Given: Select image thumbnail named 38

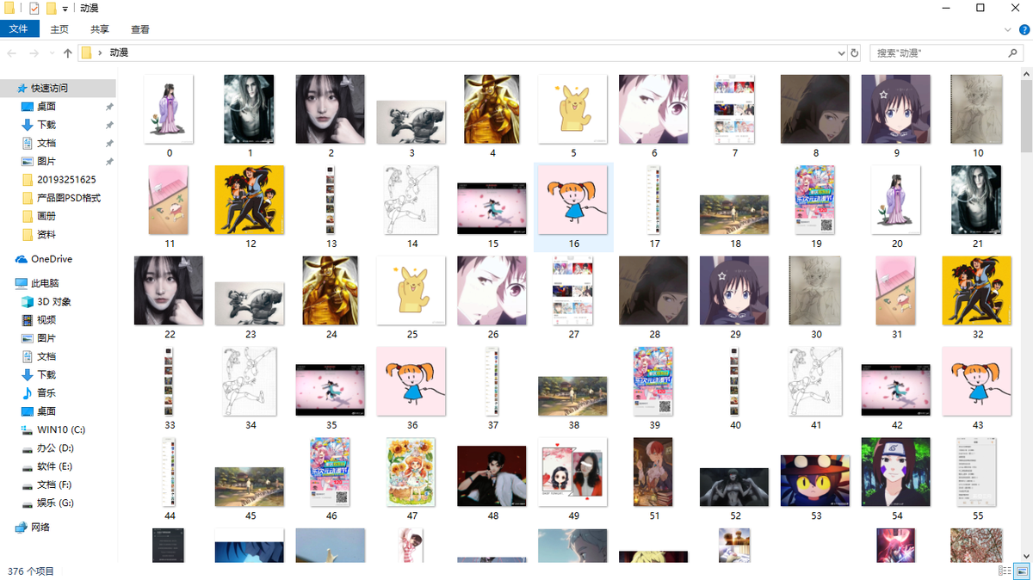Looking at the screenshot, I should 573,396.
